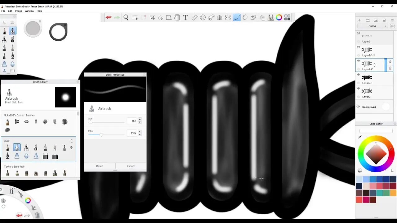Click the Flow value 35% field
Viewport: 397px width, 223px height.
coord(132,133)
